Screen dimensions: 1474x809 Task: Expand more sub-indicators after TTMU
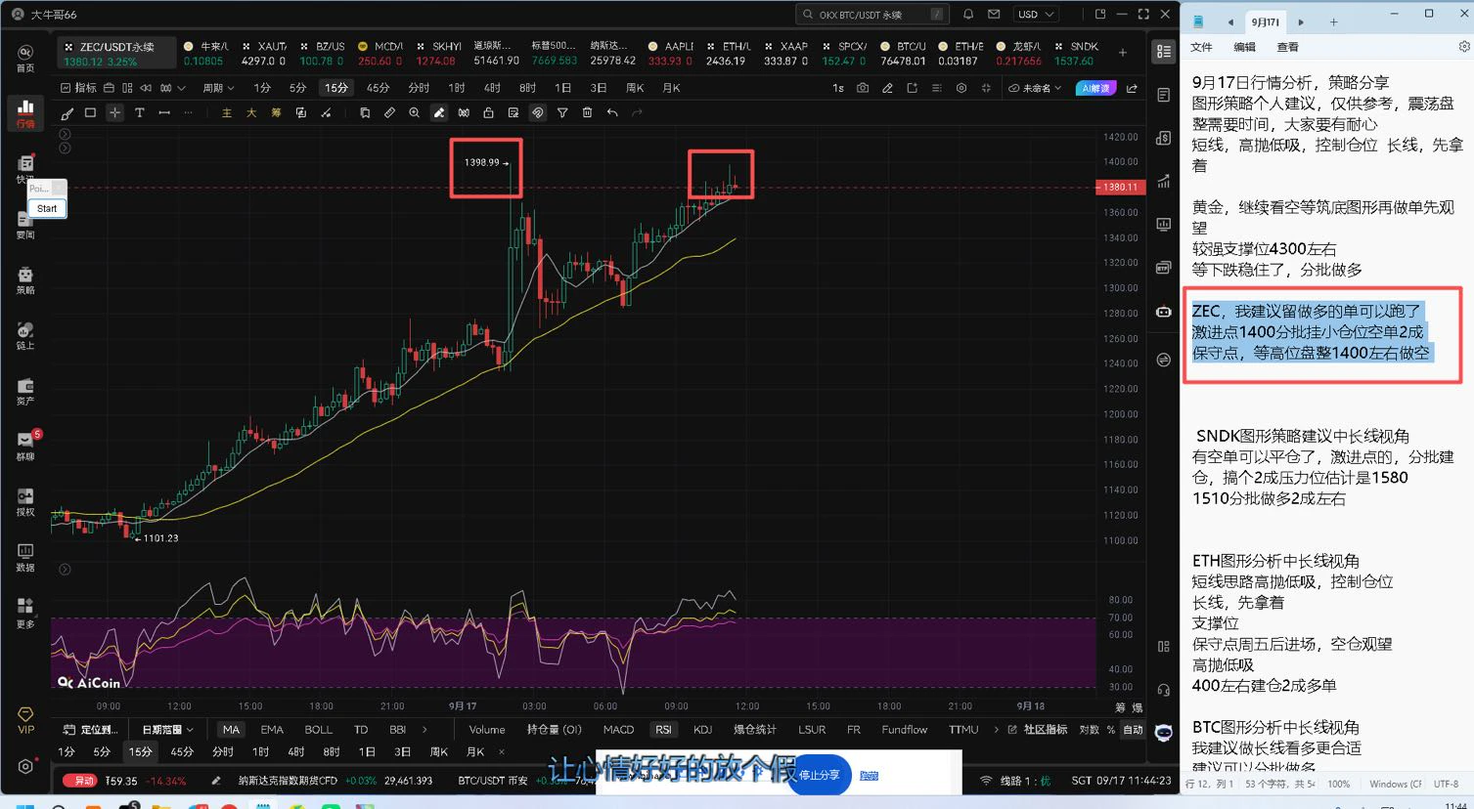997,730
